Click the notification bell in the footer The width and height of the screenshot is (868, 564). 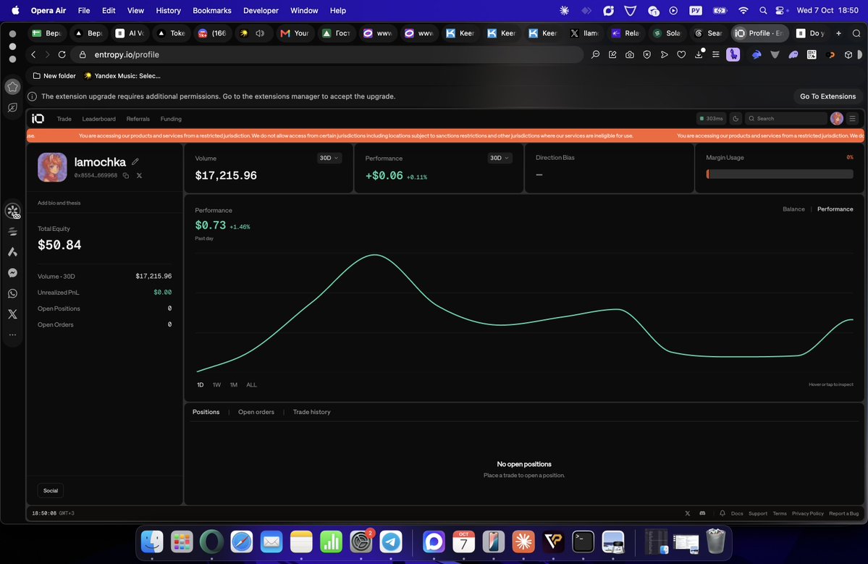pyautogui.click(x=722, y=513)
